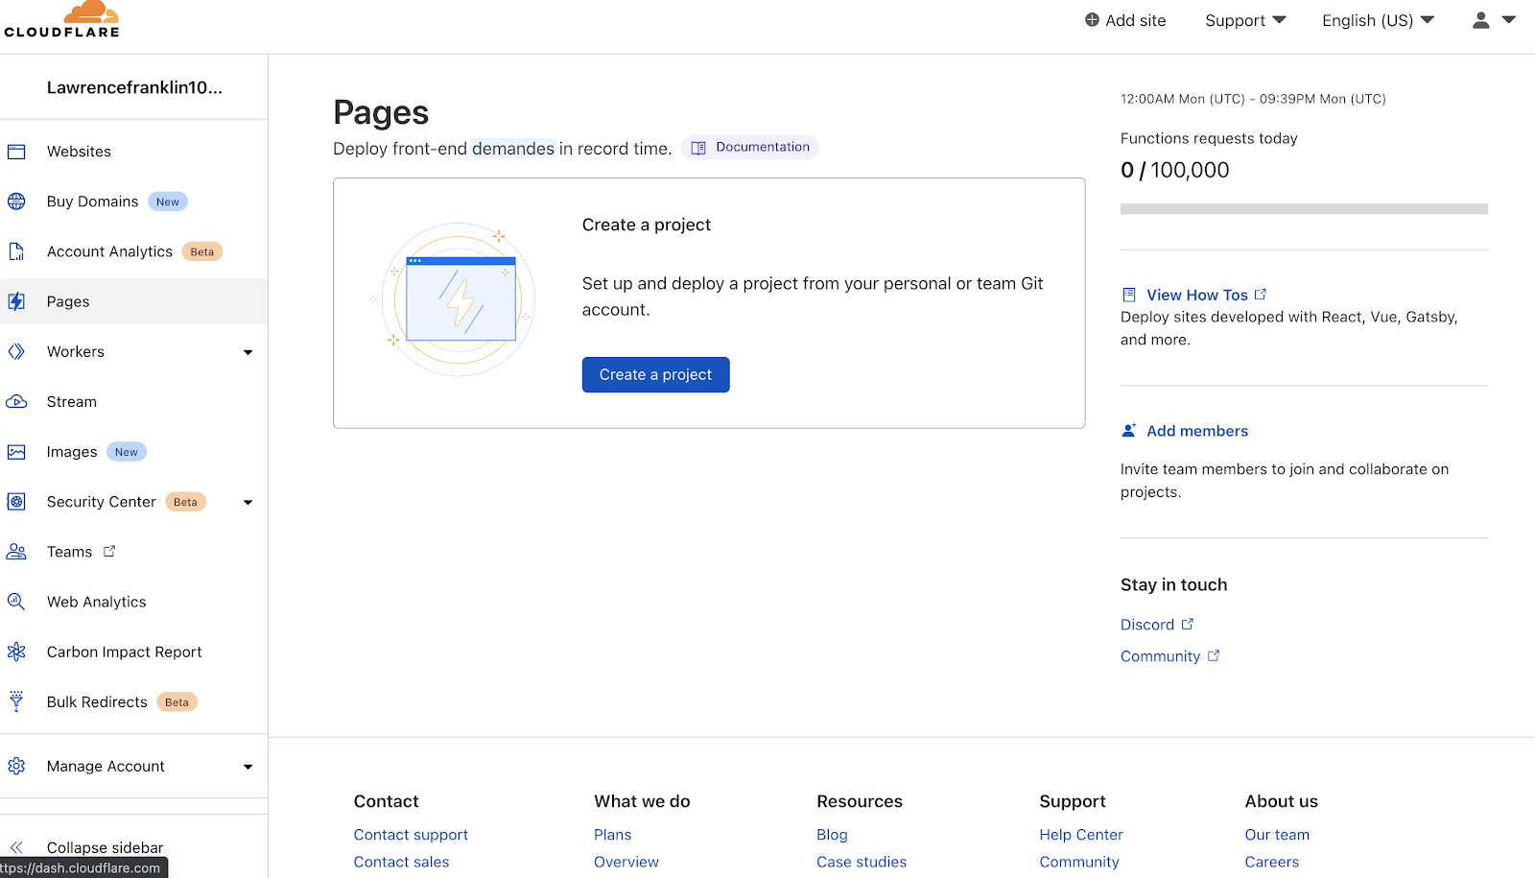Click the Documentation book icon

(698, 148)
